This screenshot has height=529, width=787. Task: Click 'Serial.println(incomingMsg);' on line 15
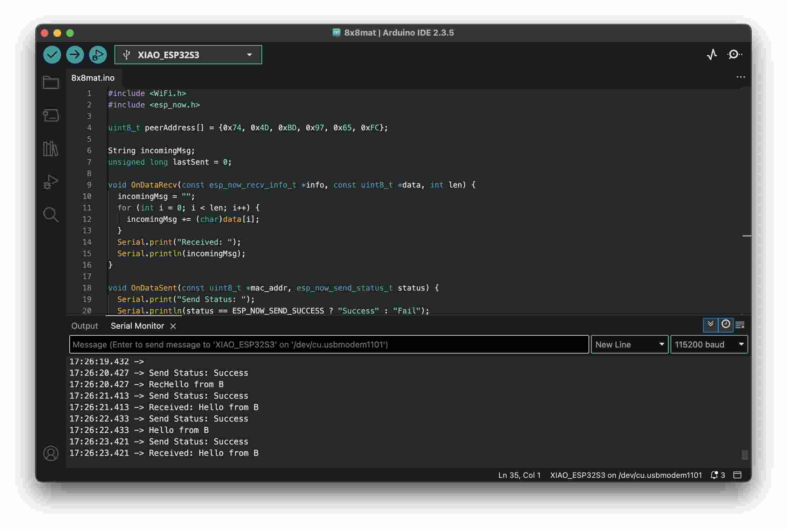[x=181, y=253]
